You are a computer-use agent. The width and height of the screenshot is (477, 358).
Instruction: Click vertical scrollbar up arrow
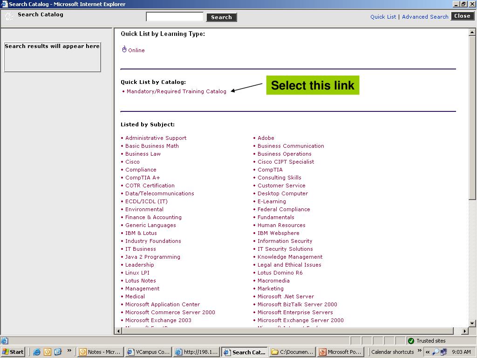(472, 32)
